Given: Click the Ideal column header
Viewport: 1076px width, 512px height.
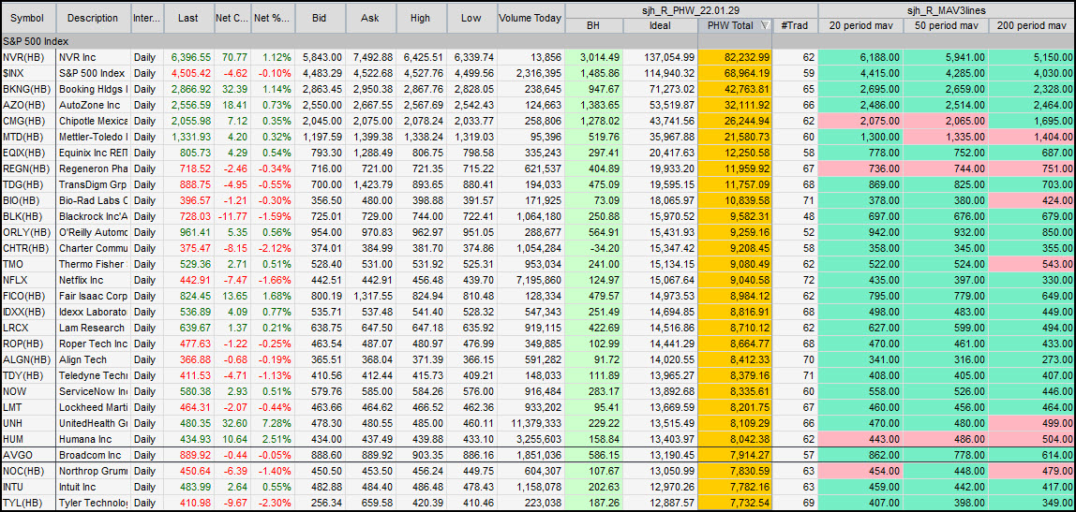Looking at the screenshot, I should tap(660, 25).
